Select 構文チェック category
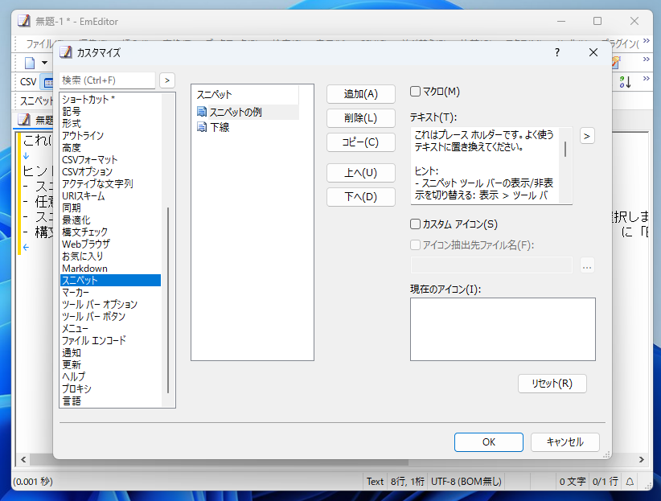The height and width of the screenshot is (501, 661). click(x=110, y=232)
